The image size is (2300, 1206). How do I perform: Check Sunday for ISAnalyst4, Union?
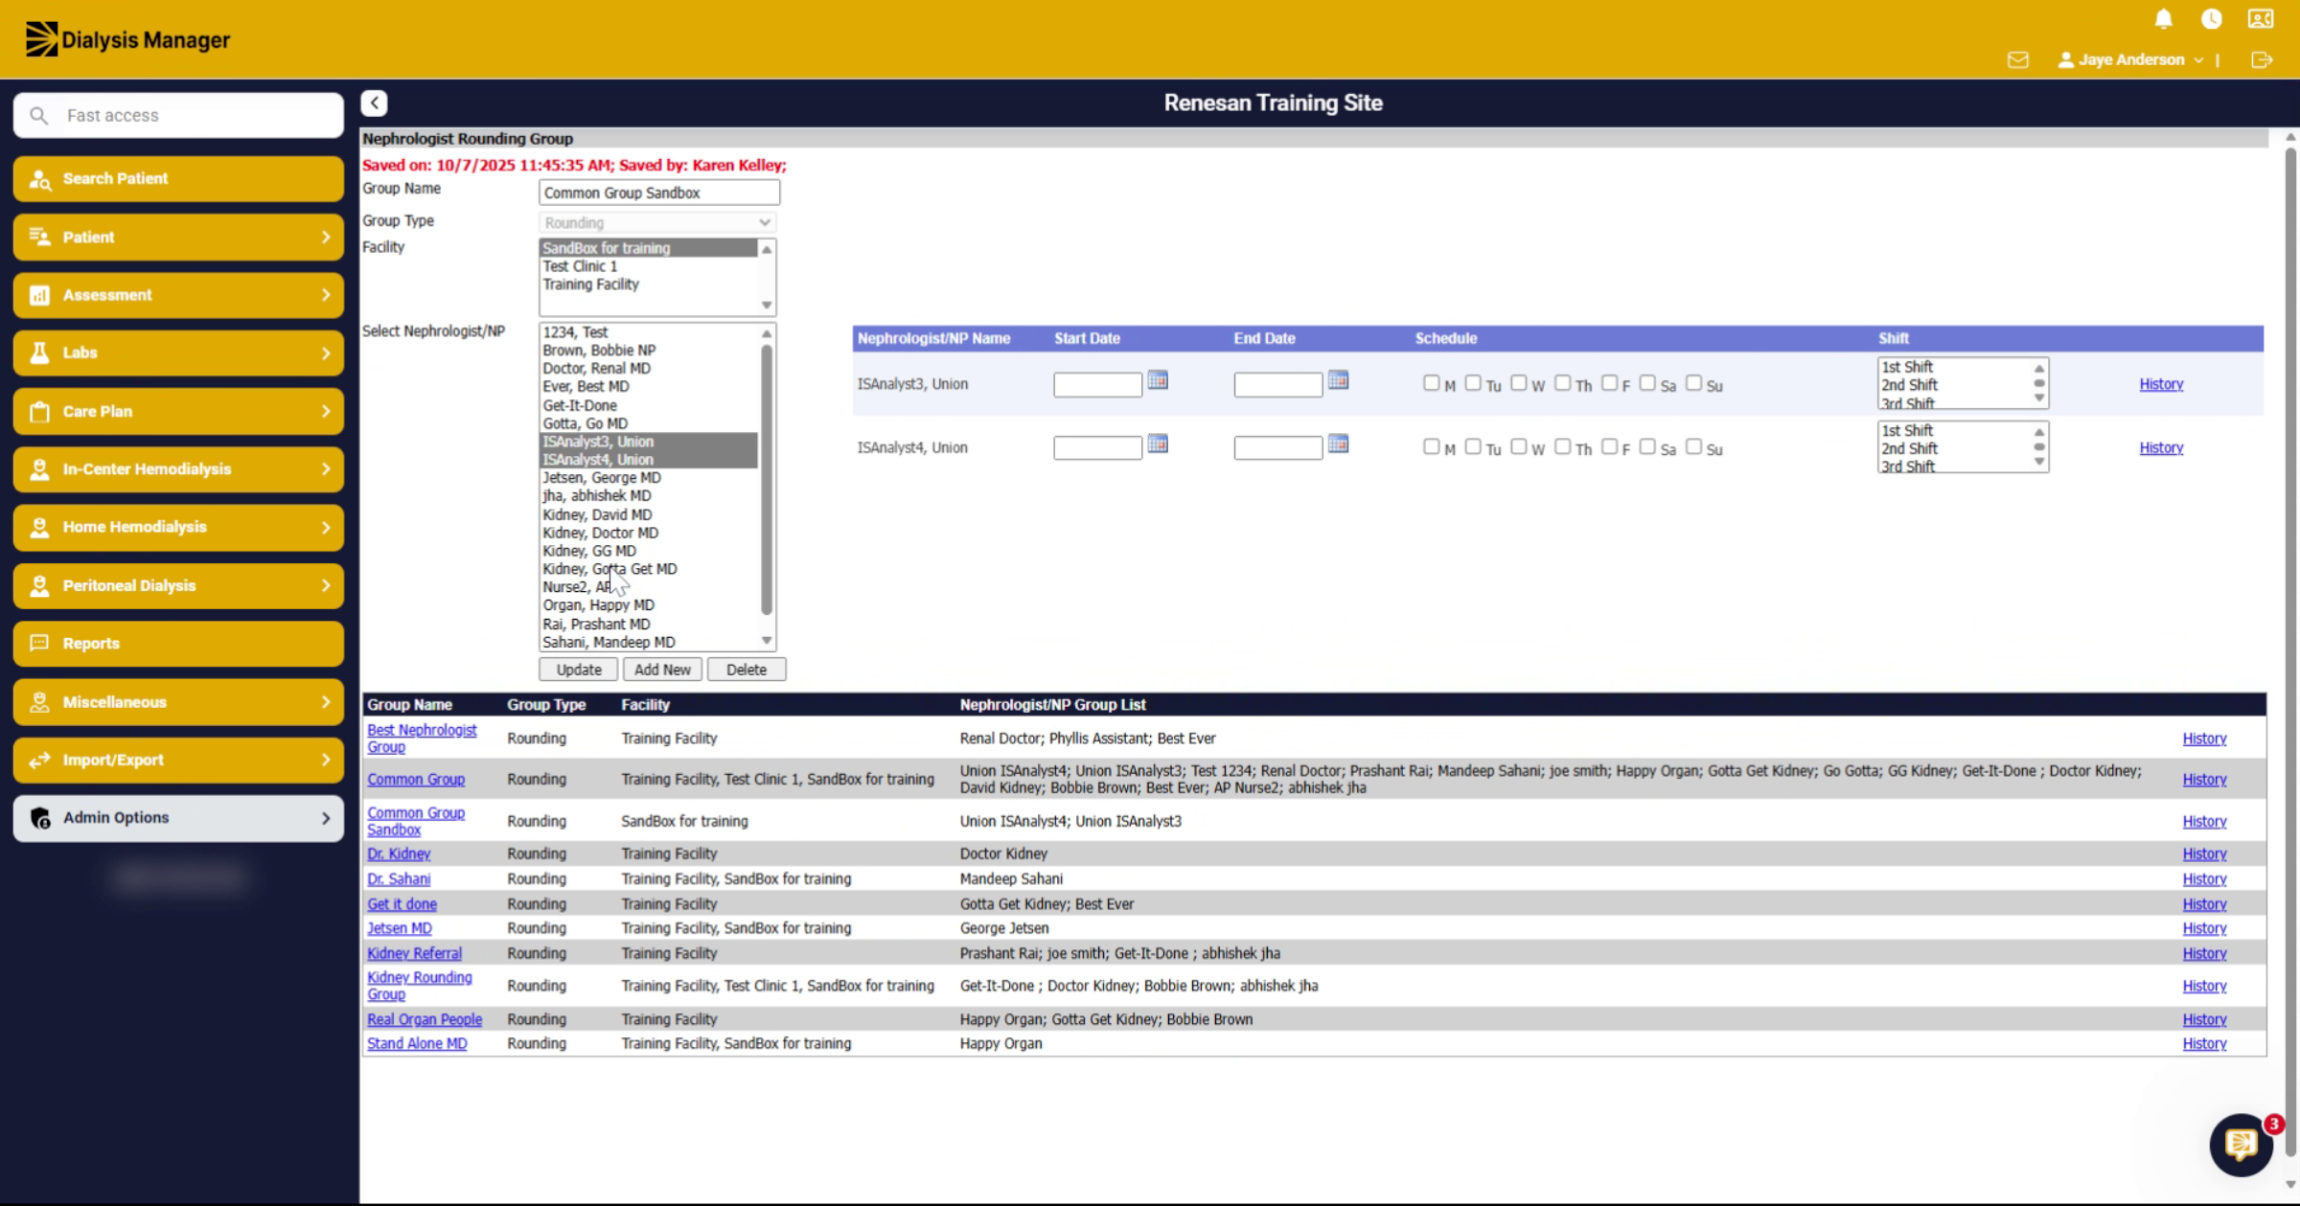tap(1693, 446)
